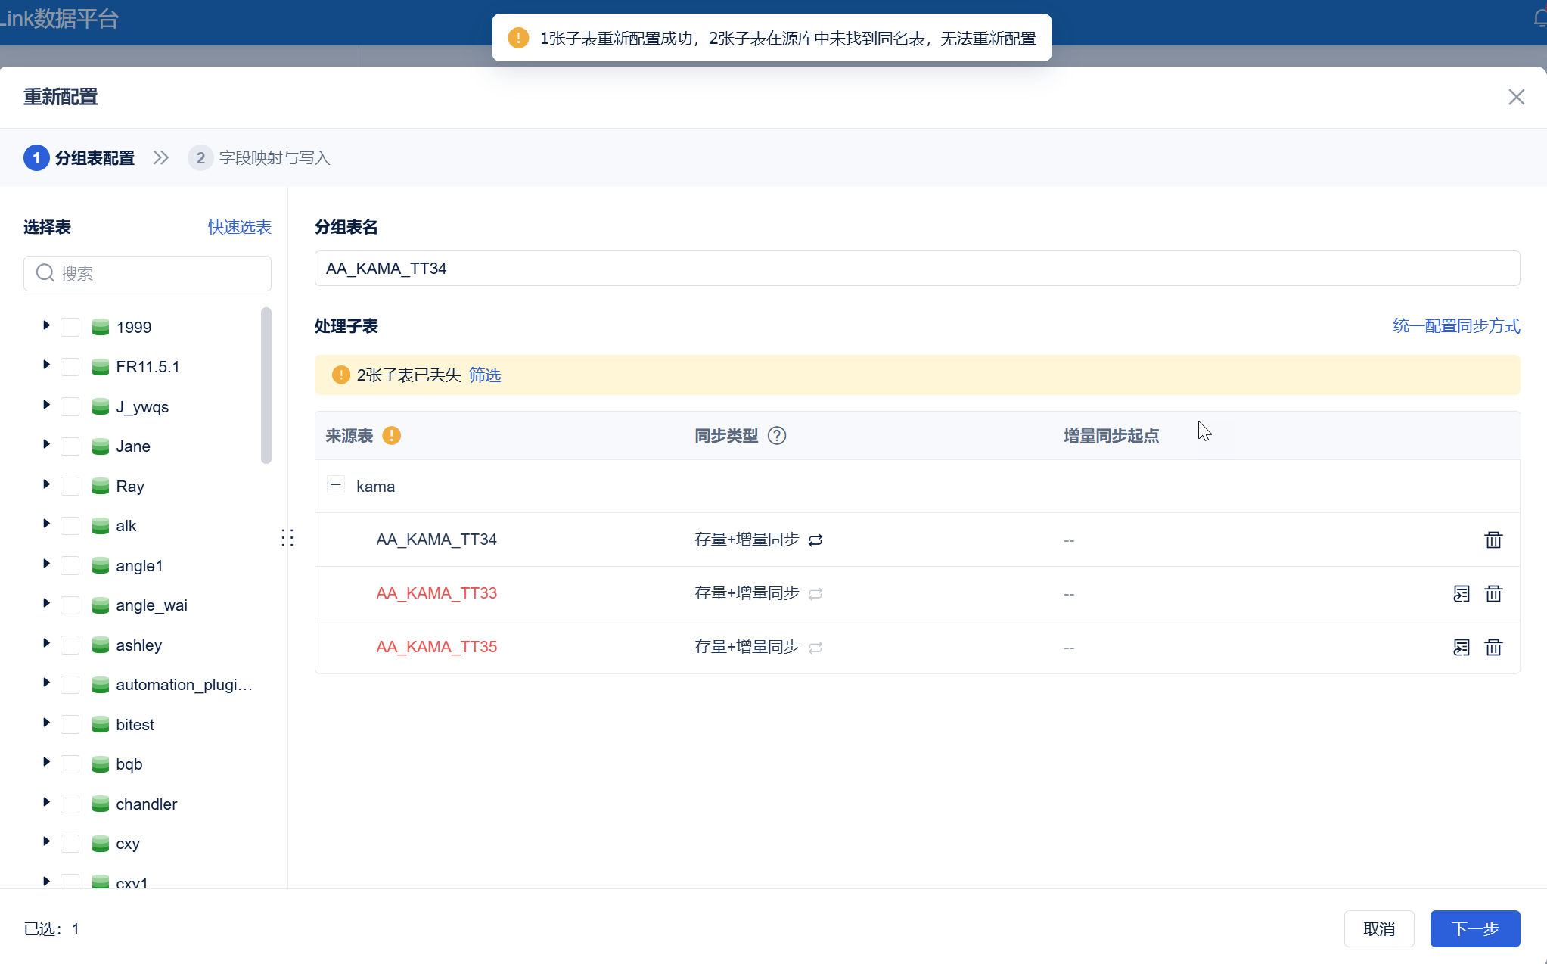The width and height of the screenshot is (1547, 964).
Task: Close the reconfigure dialog
Action: tap(1516, 97)
